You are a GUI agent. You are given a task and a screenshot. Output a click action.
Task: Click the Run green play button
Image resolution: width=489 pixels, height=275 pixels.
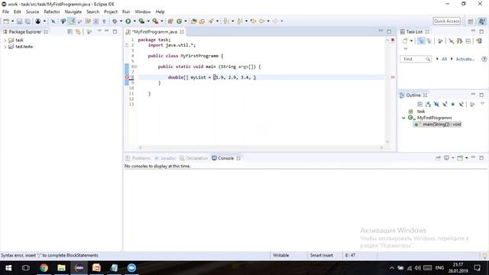tap(128, 21)
